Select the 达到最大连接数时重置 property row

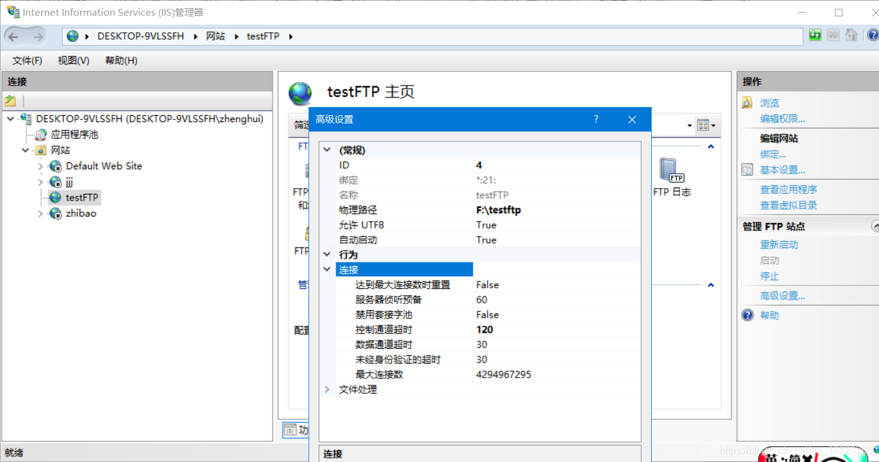488,285
